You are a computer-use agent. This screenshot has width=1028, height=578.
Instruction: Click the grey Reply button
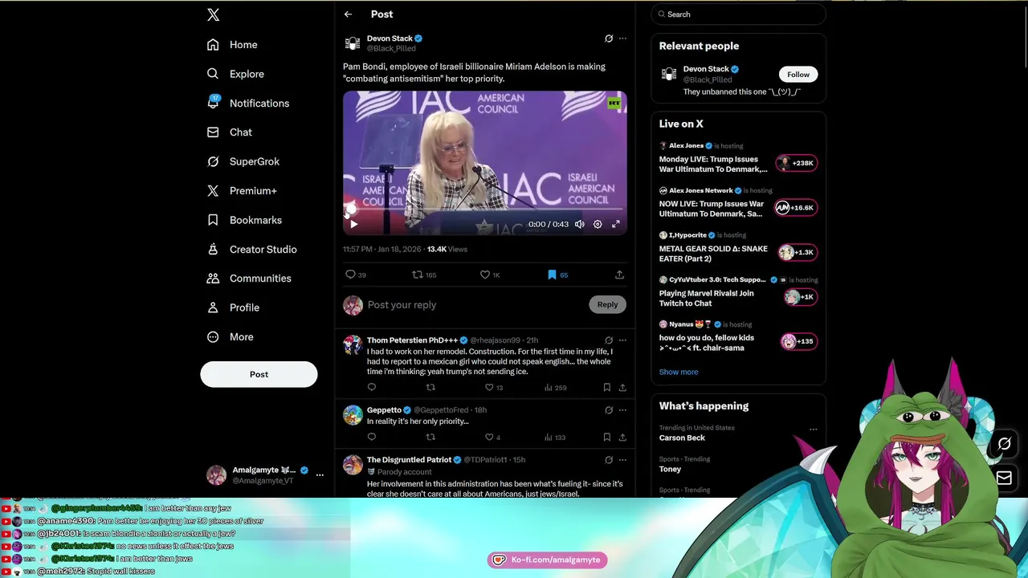click(x=607, y=304)
